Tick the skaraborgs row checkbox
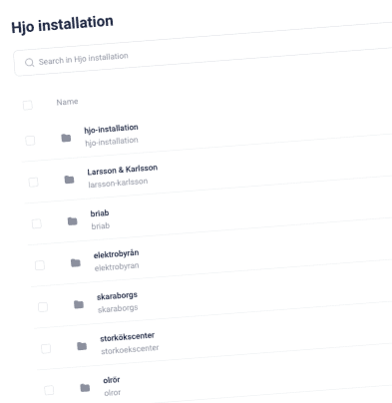Image resolution: width=392 pixels, height=403 pixels. pos(43,307)
